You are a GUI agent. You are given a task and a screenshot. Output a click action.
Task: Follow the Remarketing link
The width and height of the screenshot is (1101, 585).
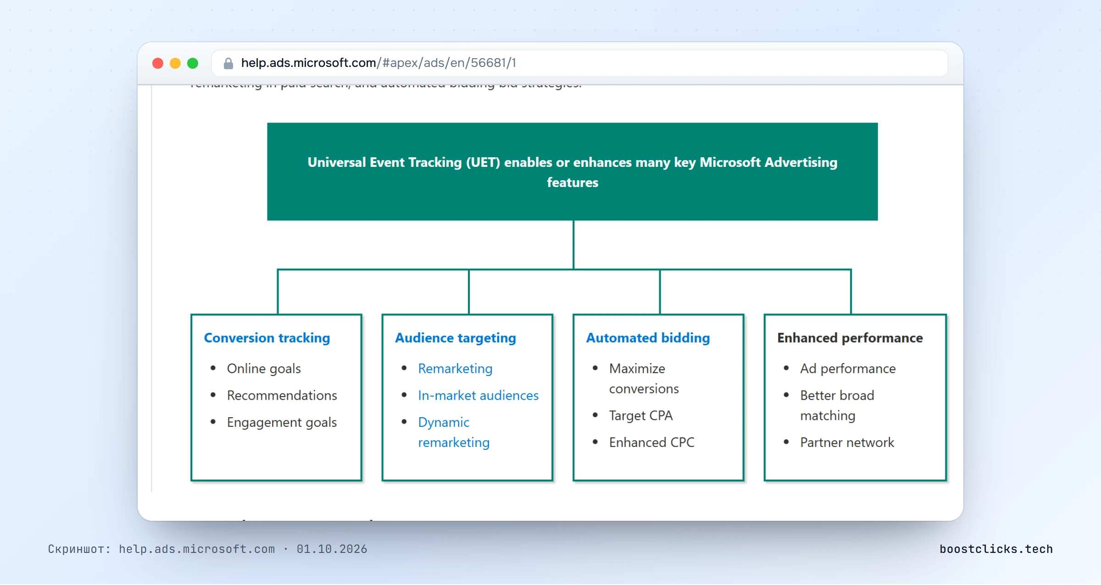coord(455,369)
